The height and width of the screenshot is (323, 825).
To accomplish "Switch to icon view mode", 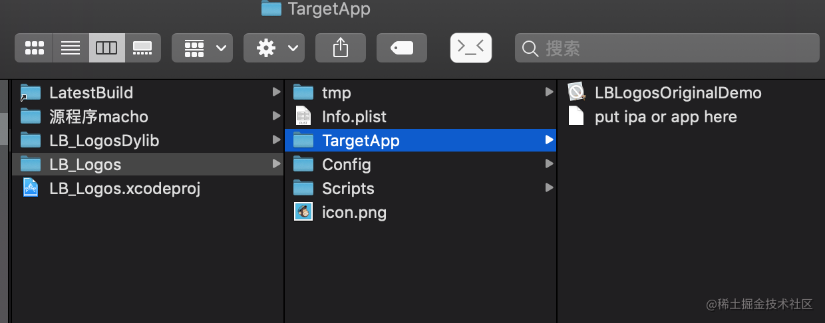I will [x=34, y=48].
